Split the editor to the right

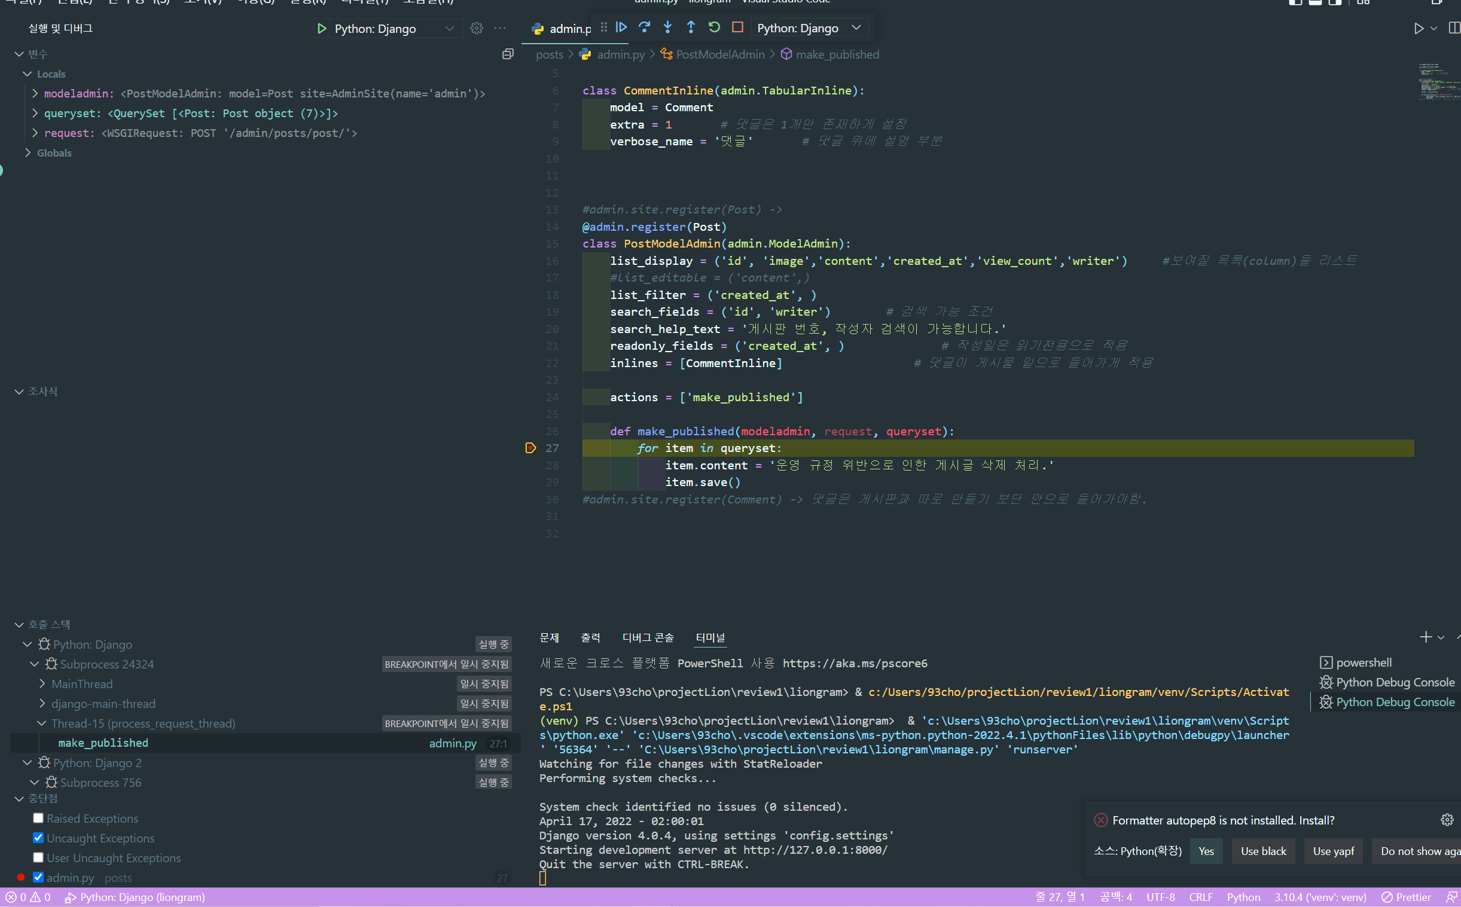(x=1454, y=28)
